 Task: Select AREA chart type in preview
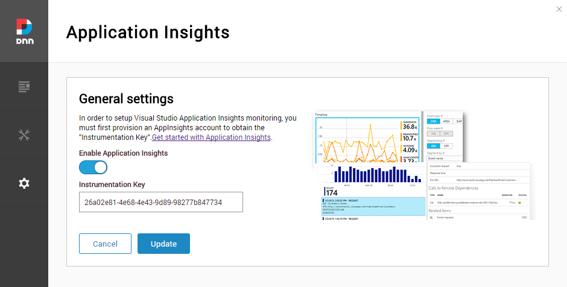pyautogui.click(x=448, y=121)
